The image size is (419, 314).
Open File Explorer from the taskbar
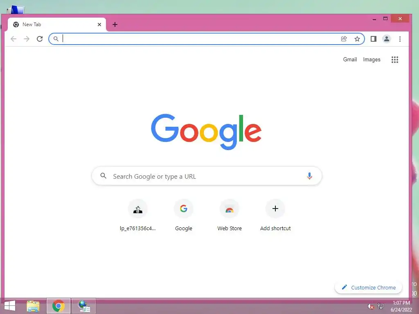coord(33,306)
